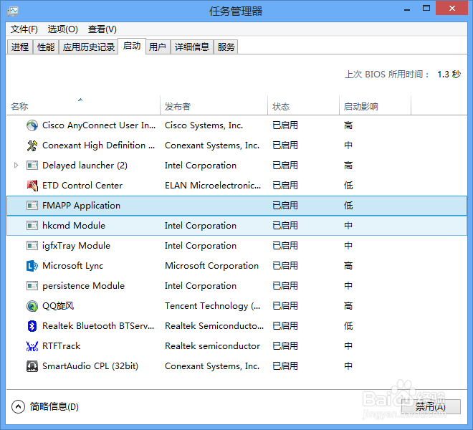Open the 选项(O) menu
Viewport: 473px width, 430px height.
pos(63,29)
